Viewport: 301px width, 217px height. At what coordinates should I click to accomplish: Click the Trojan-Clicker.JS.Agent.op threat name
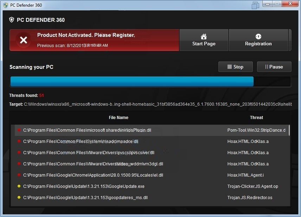pos(252,186)
